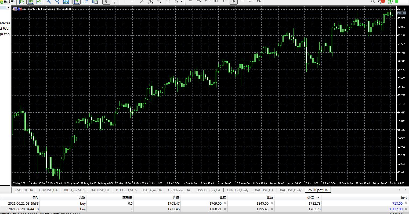Zoom in on the chart
The image size is (409, 214).
pos(49,2)
